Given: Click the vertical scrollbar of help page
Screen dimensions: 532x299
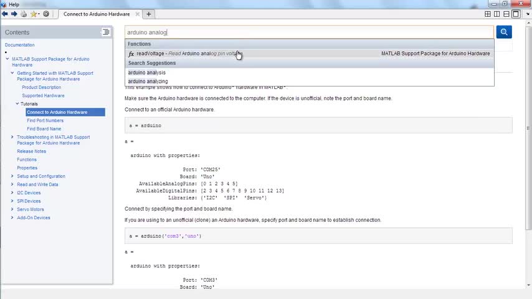Looking at the screenshot, I should (x=528, y=127).
